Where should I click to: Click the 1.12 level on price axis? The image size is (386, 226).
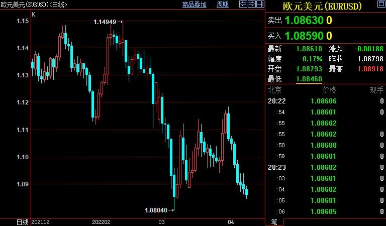pyautogui.click(x=23, y=102)
